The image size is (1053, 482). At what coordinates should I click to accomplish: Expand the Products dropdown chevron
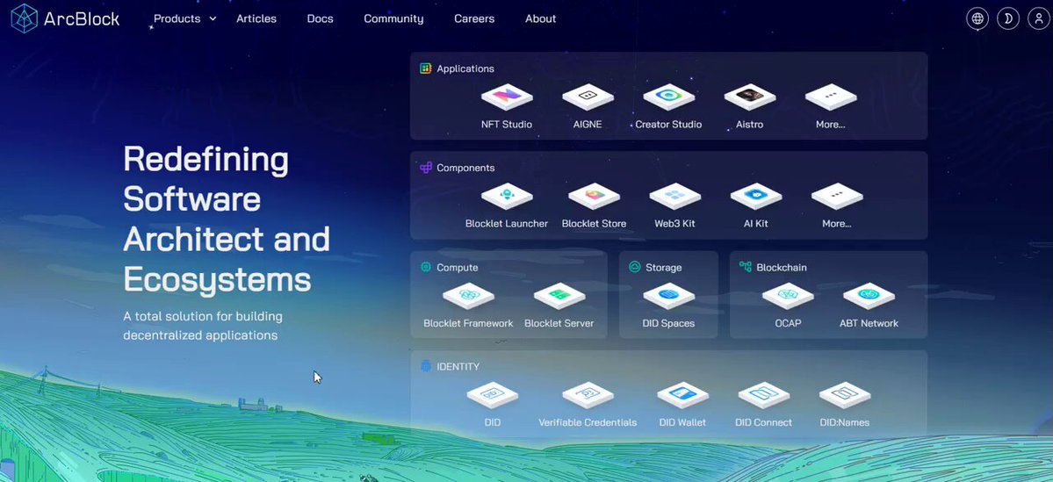click(x=213, y=18)
